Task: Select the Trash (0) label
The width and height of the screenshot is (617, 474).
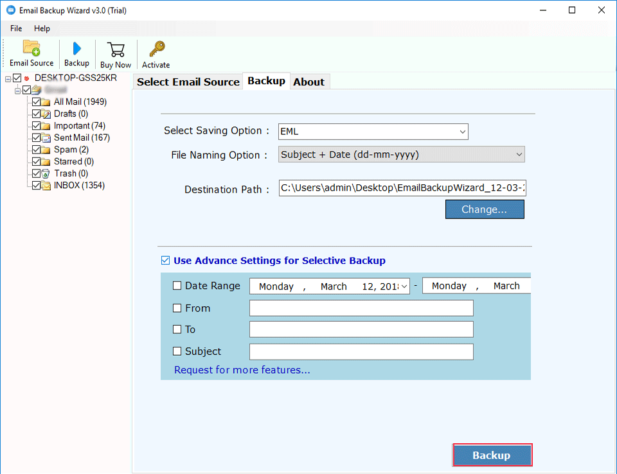Action: click(x=71, y=173)
